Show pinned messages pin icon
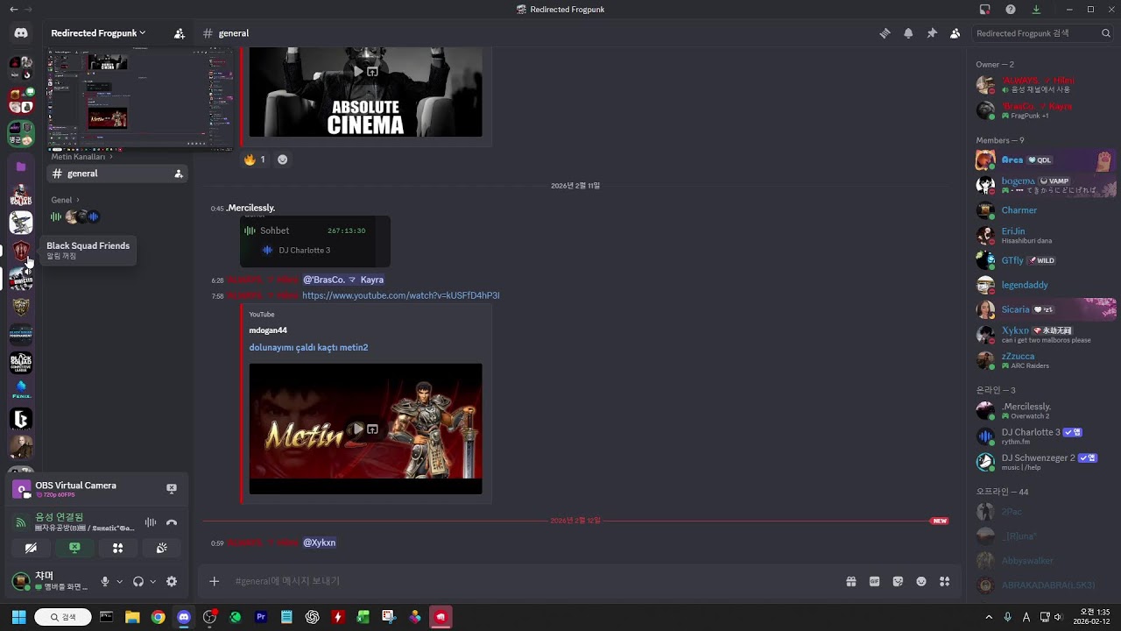1121x631 pixels. click(x=932, y=33)
